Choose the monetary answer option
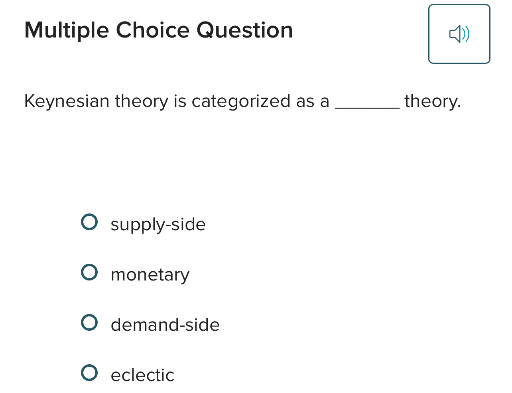Viewport: 512px width, 393px height. [90, 272]
